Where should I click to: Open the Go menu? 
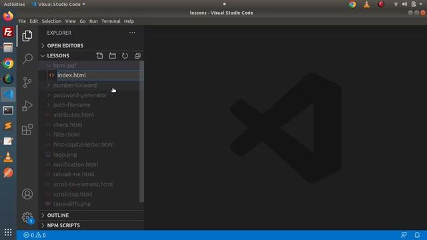coord(83,21)
